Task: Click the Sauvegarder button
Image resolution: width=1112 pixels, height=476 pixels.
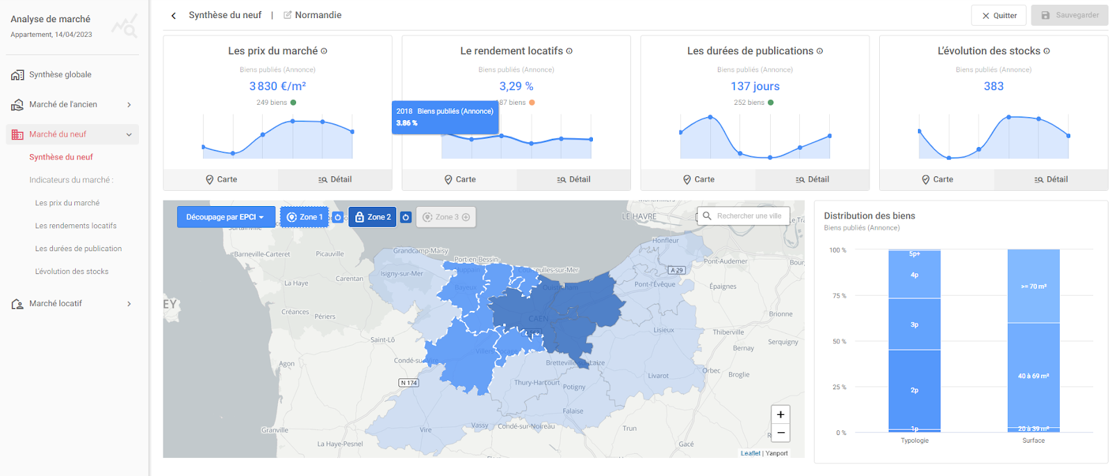Action: click(x=1070, y=15)
